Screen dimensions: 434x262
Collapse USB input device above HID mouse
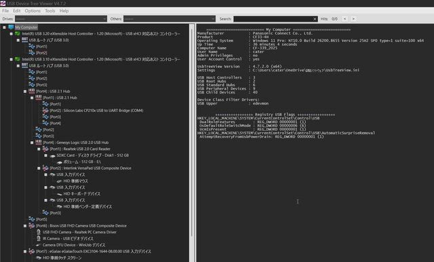(46, 174)
